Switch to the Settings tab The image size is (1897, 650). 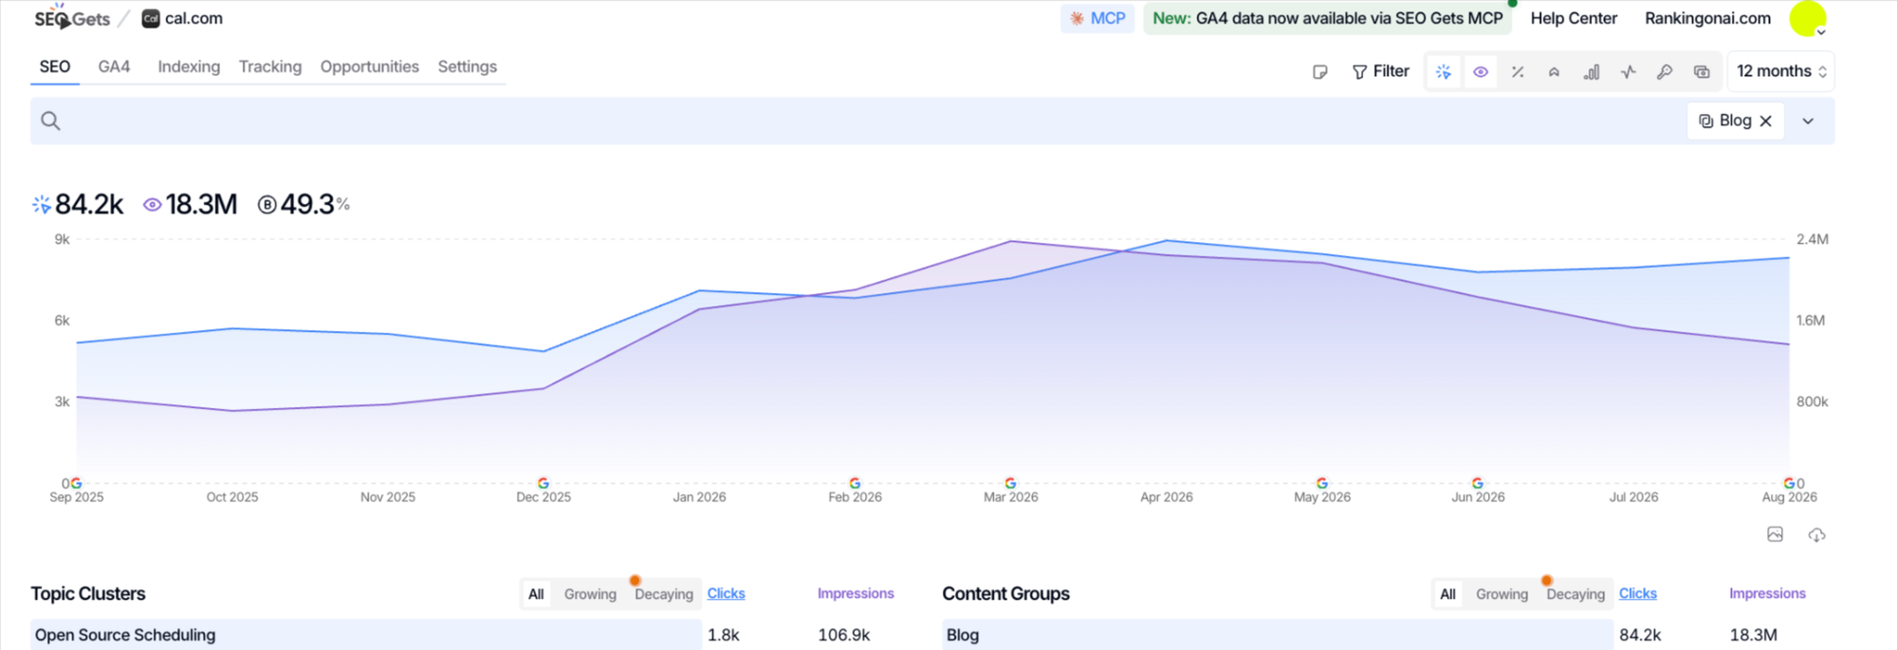(467, 66)
